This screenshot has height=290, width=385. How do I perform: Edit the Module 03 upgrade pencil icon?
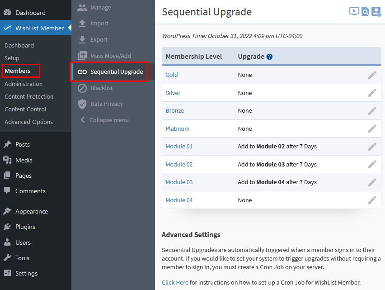coord(372,182)
